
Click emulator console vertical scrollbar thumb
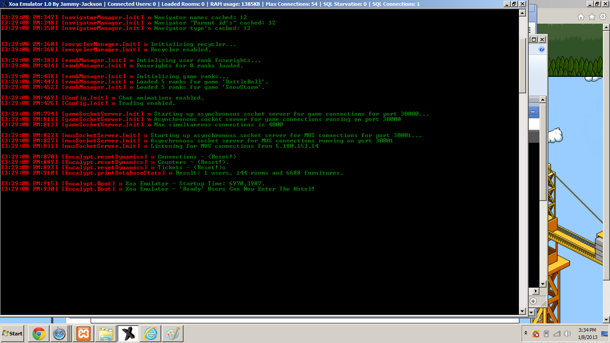click(x=523, y=66)
